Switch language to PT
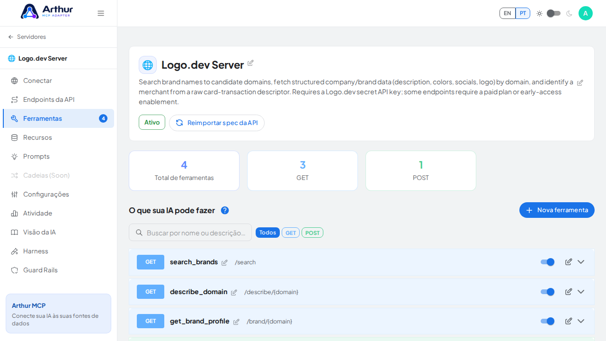This screenshot has width=606, height=341. point(523,13)
